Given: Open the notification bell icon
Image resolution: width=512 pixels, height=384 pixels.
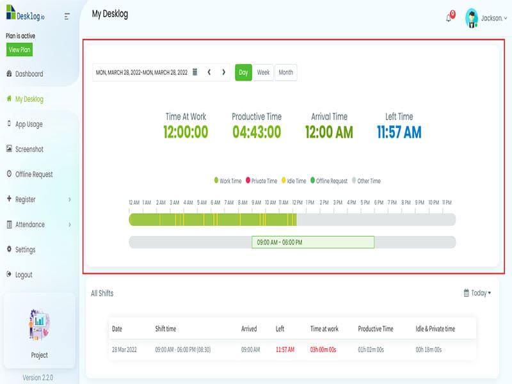Looking at the screenshot, I should (449, 18).
